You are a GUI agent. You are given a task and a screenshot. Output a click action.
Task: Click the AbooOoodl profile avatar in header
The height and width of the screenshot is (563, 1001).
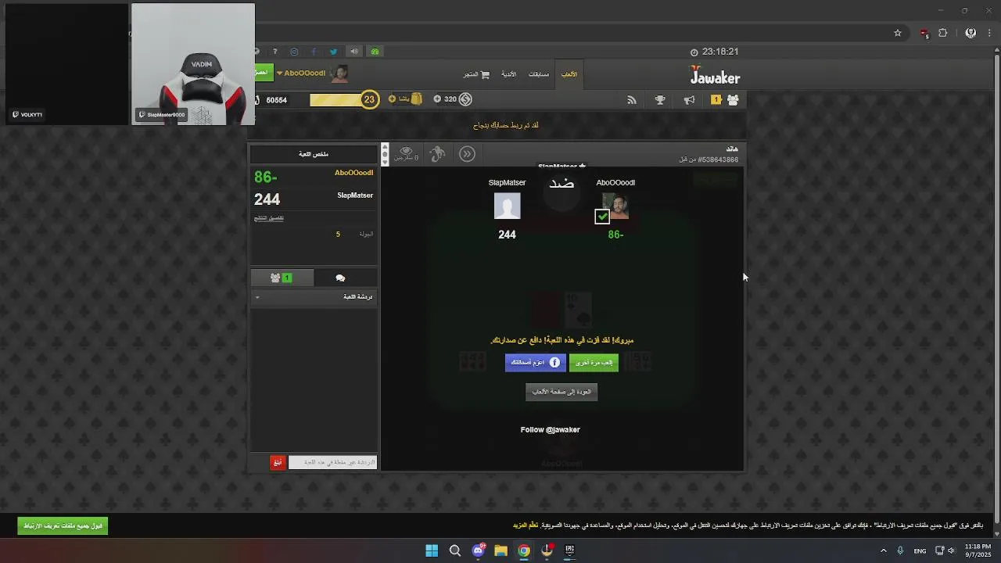click(x=339, y=74)
